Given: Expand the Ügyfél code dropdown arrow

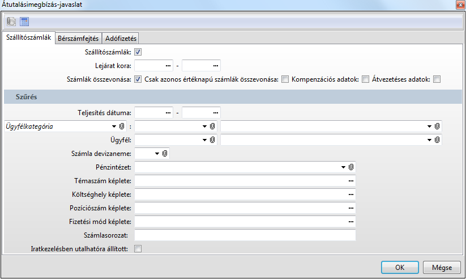Looking at the screenshot, I should tap(204, 140).
